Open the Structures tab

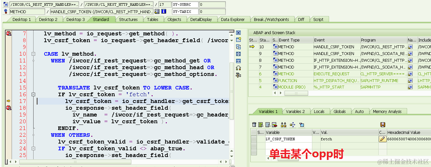pyautogui.click(x=128, y=19)
